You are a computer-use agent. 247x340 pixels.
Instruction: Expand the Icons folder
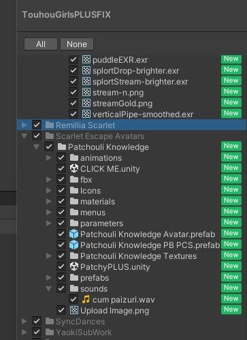tap(48, 190)
